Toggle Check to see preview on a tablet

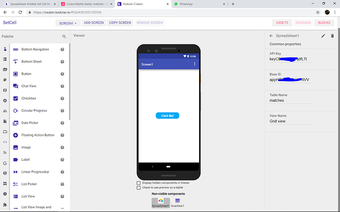[x=138, y=188]
